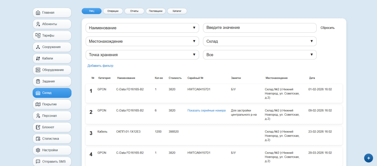Click the Отправить SMS message icon

[38, 162]
